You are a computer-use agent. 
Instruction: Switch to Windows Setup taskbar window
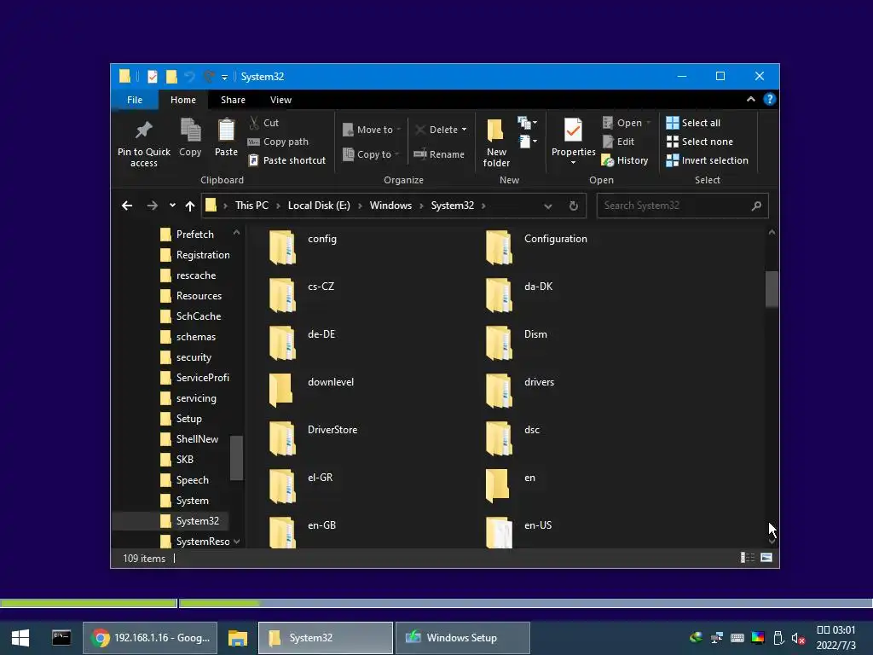pos(462,638)
